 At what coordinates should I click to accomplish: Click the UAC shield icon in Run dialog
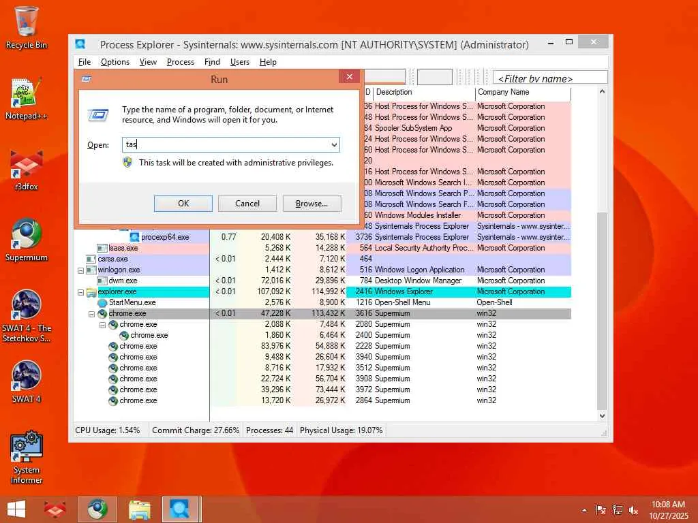coord(127,162)
